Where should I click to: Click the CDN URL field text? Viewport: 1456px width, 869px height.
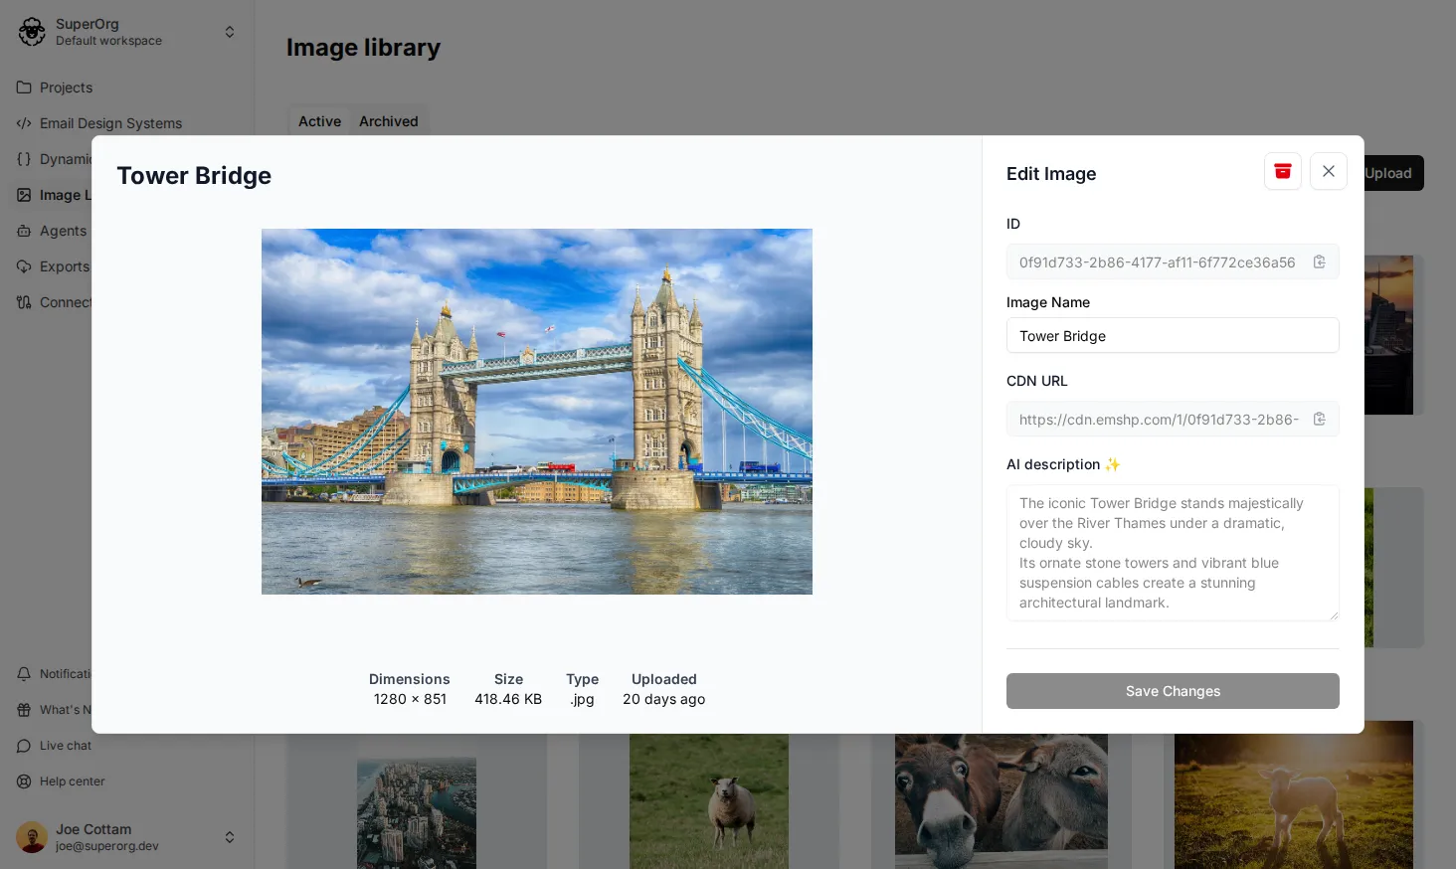coord(1159,420)
